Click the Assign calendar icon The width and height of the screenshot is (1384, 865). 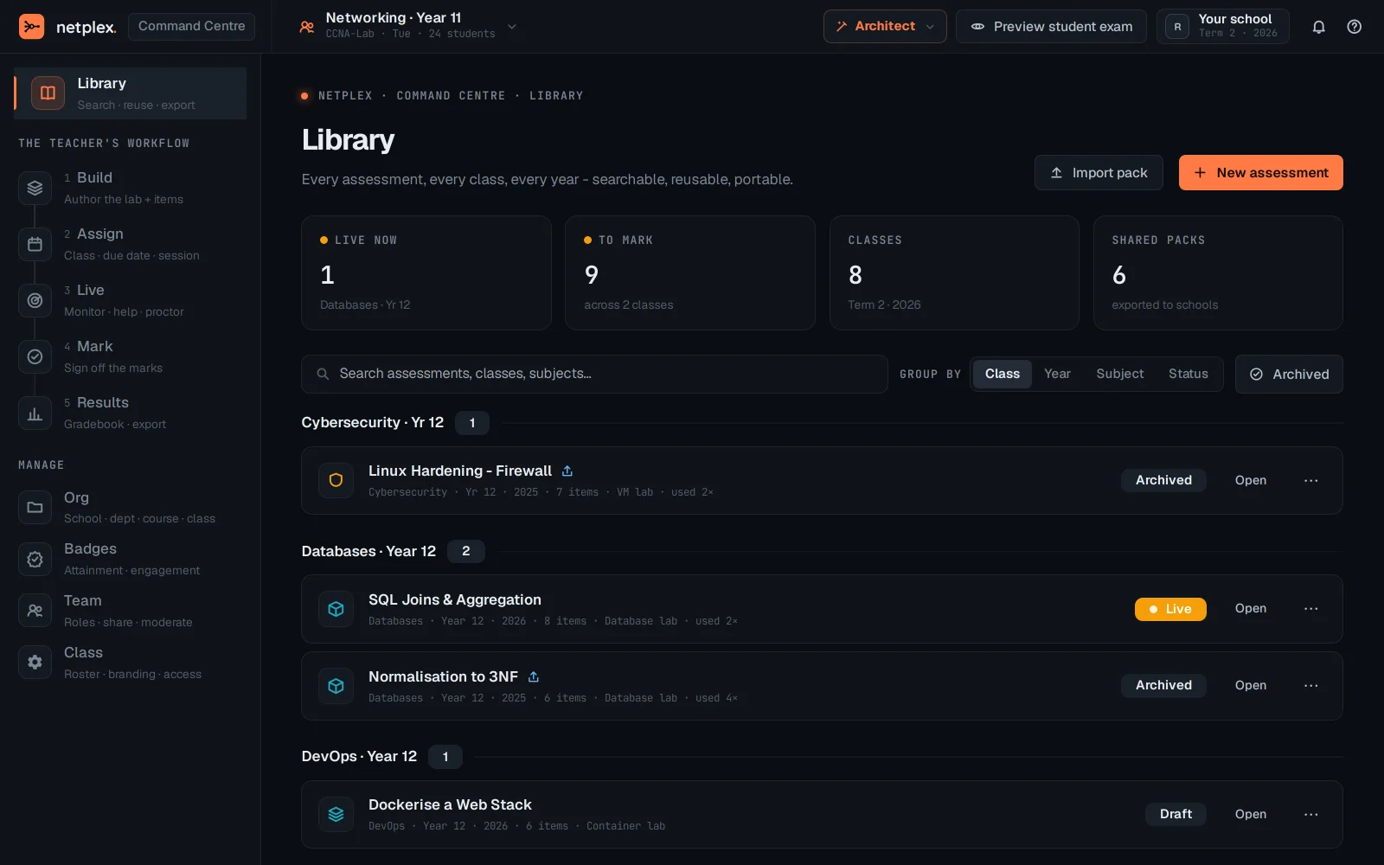(35, 244)
